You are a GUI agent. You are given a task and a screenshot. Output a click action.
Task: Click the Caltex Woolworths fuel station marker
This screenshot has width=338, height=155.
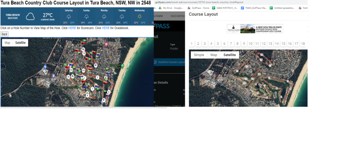54,76
